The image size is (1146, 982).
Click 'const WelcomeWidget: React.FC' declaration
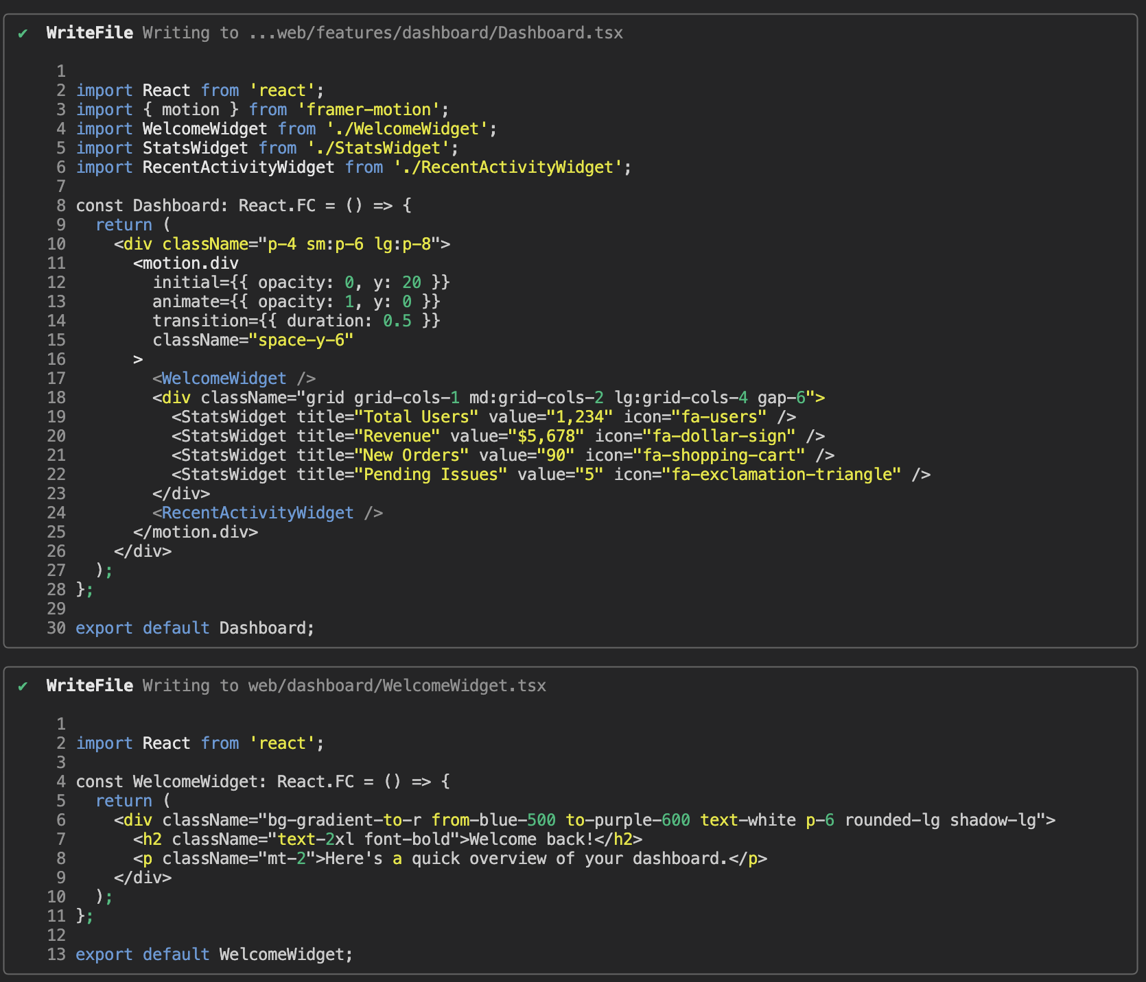[x=215, y=782]
